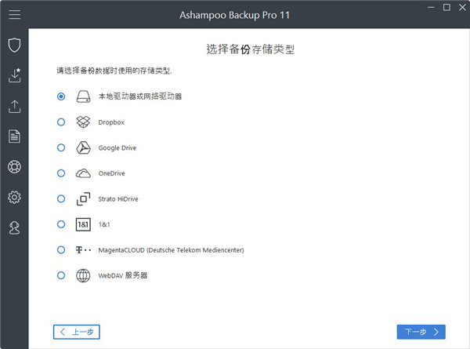470x349 pixels.
Task: Click the restore upload sidebar icon
Action: tap(14, 106)
